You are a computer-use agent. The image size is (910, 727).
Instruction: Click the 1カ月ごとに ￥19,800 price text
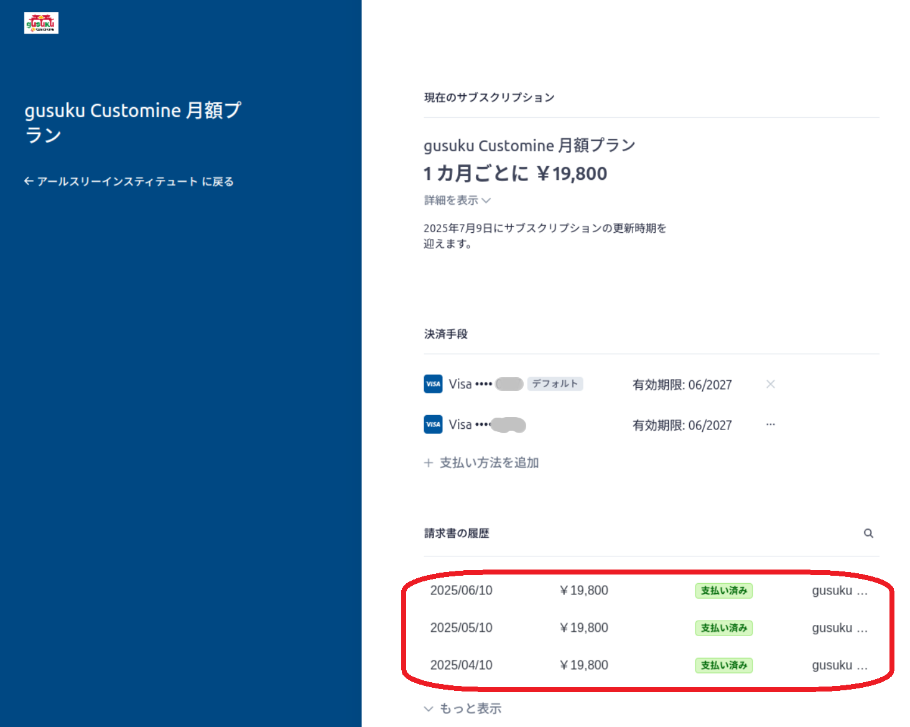click(x=516, y=174)
